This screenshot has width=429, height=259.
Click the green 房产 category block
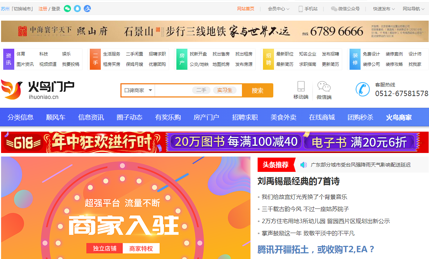tap(182, 59)
